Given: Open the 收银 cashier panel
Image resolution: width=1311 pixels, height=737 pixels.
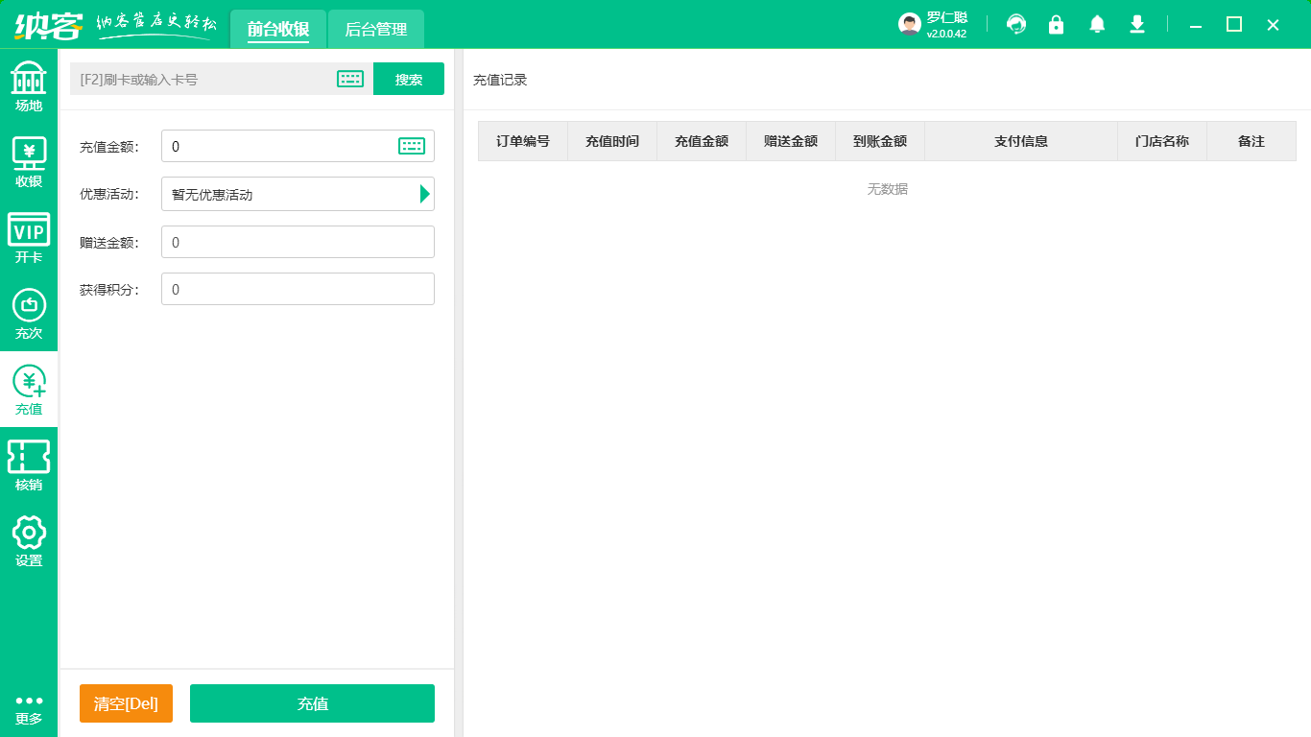Looking at the screenshot, I should [x=28, y=158].
